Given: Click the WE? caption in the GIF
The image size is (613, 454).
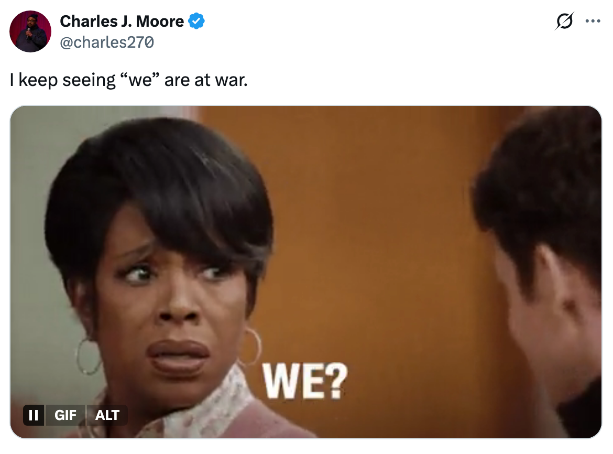Looking at the screenshot, I should [x=305, y=381].
